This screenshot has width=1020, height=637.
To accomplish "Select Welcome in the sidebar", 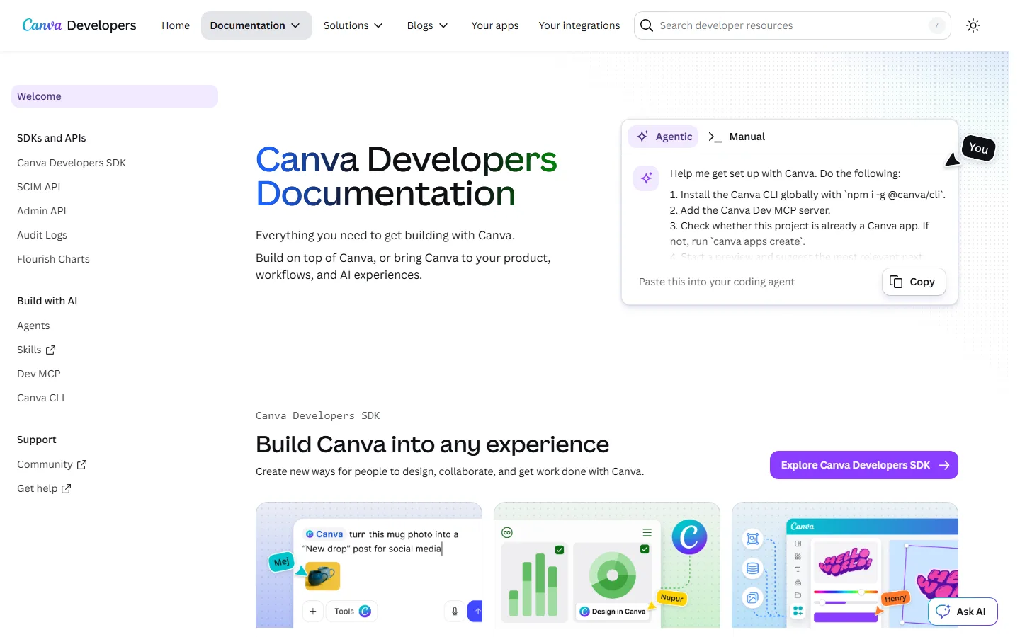I will pos(115,96).
